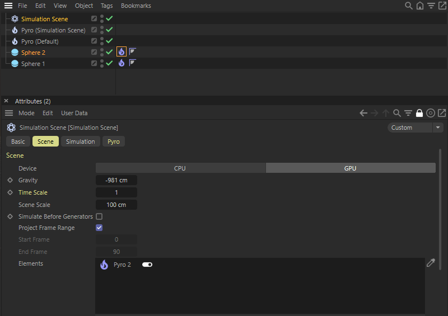
Task: Click the Sphere 2 object icon
Action: click(x=15, y=53)
